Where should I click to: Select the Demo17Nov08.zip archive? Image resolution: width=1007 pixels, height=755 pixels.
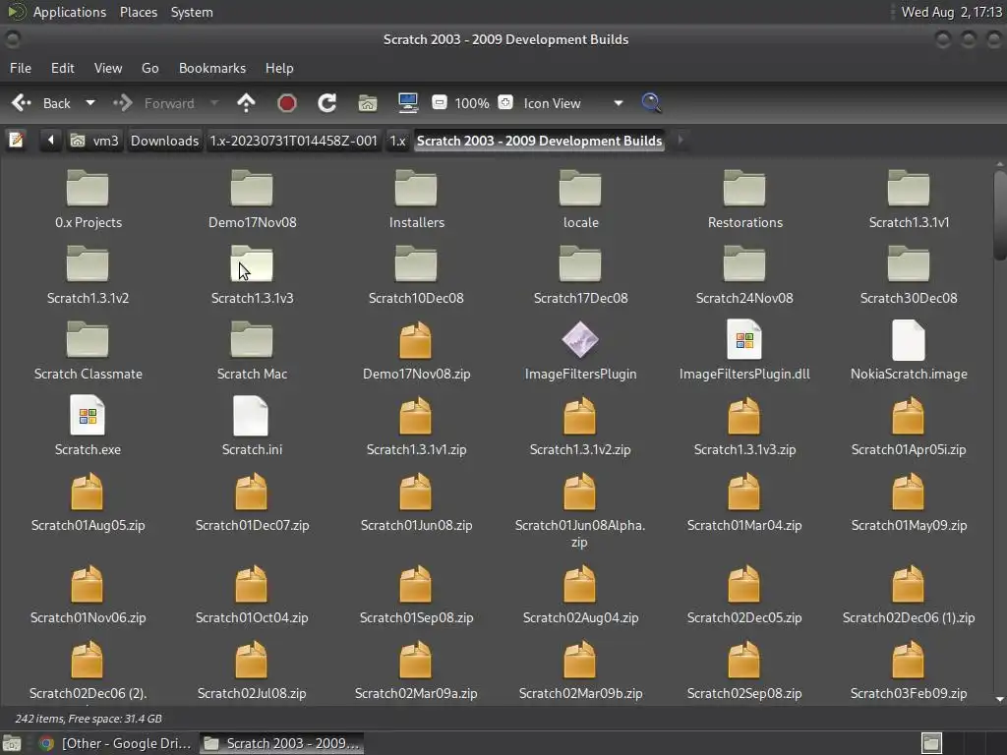pos(416,351)
